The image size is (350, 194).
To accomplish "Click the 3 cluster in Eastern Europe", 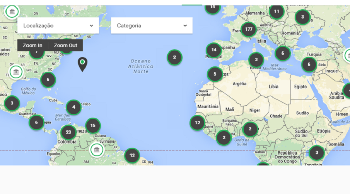I will [302, 17].
